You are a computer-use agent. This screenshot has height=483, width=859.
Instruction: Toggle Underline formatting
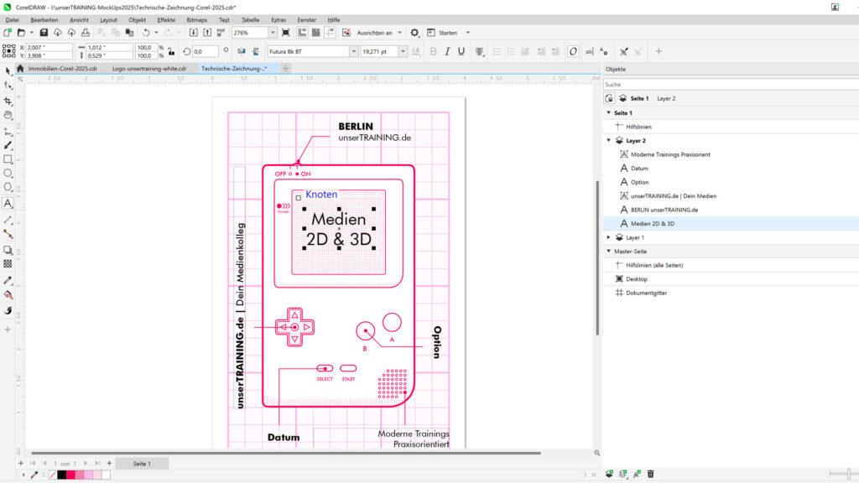click(461, 51)
